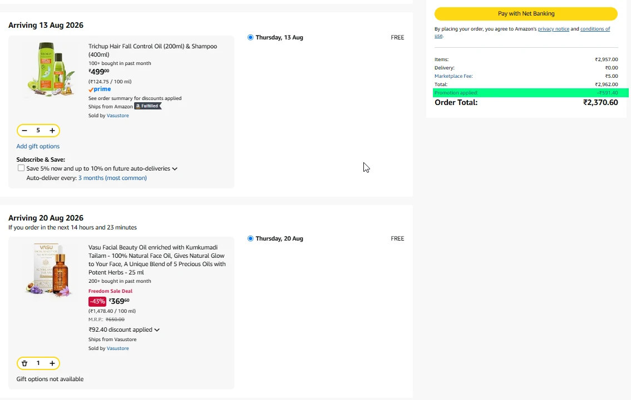
Task: Click Total ₹2,962.00 amount
Action: coord(606,84)
